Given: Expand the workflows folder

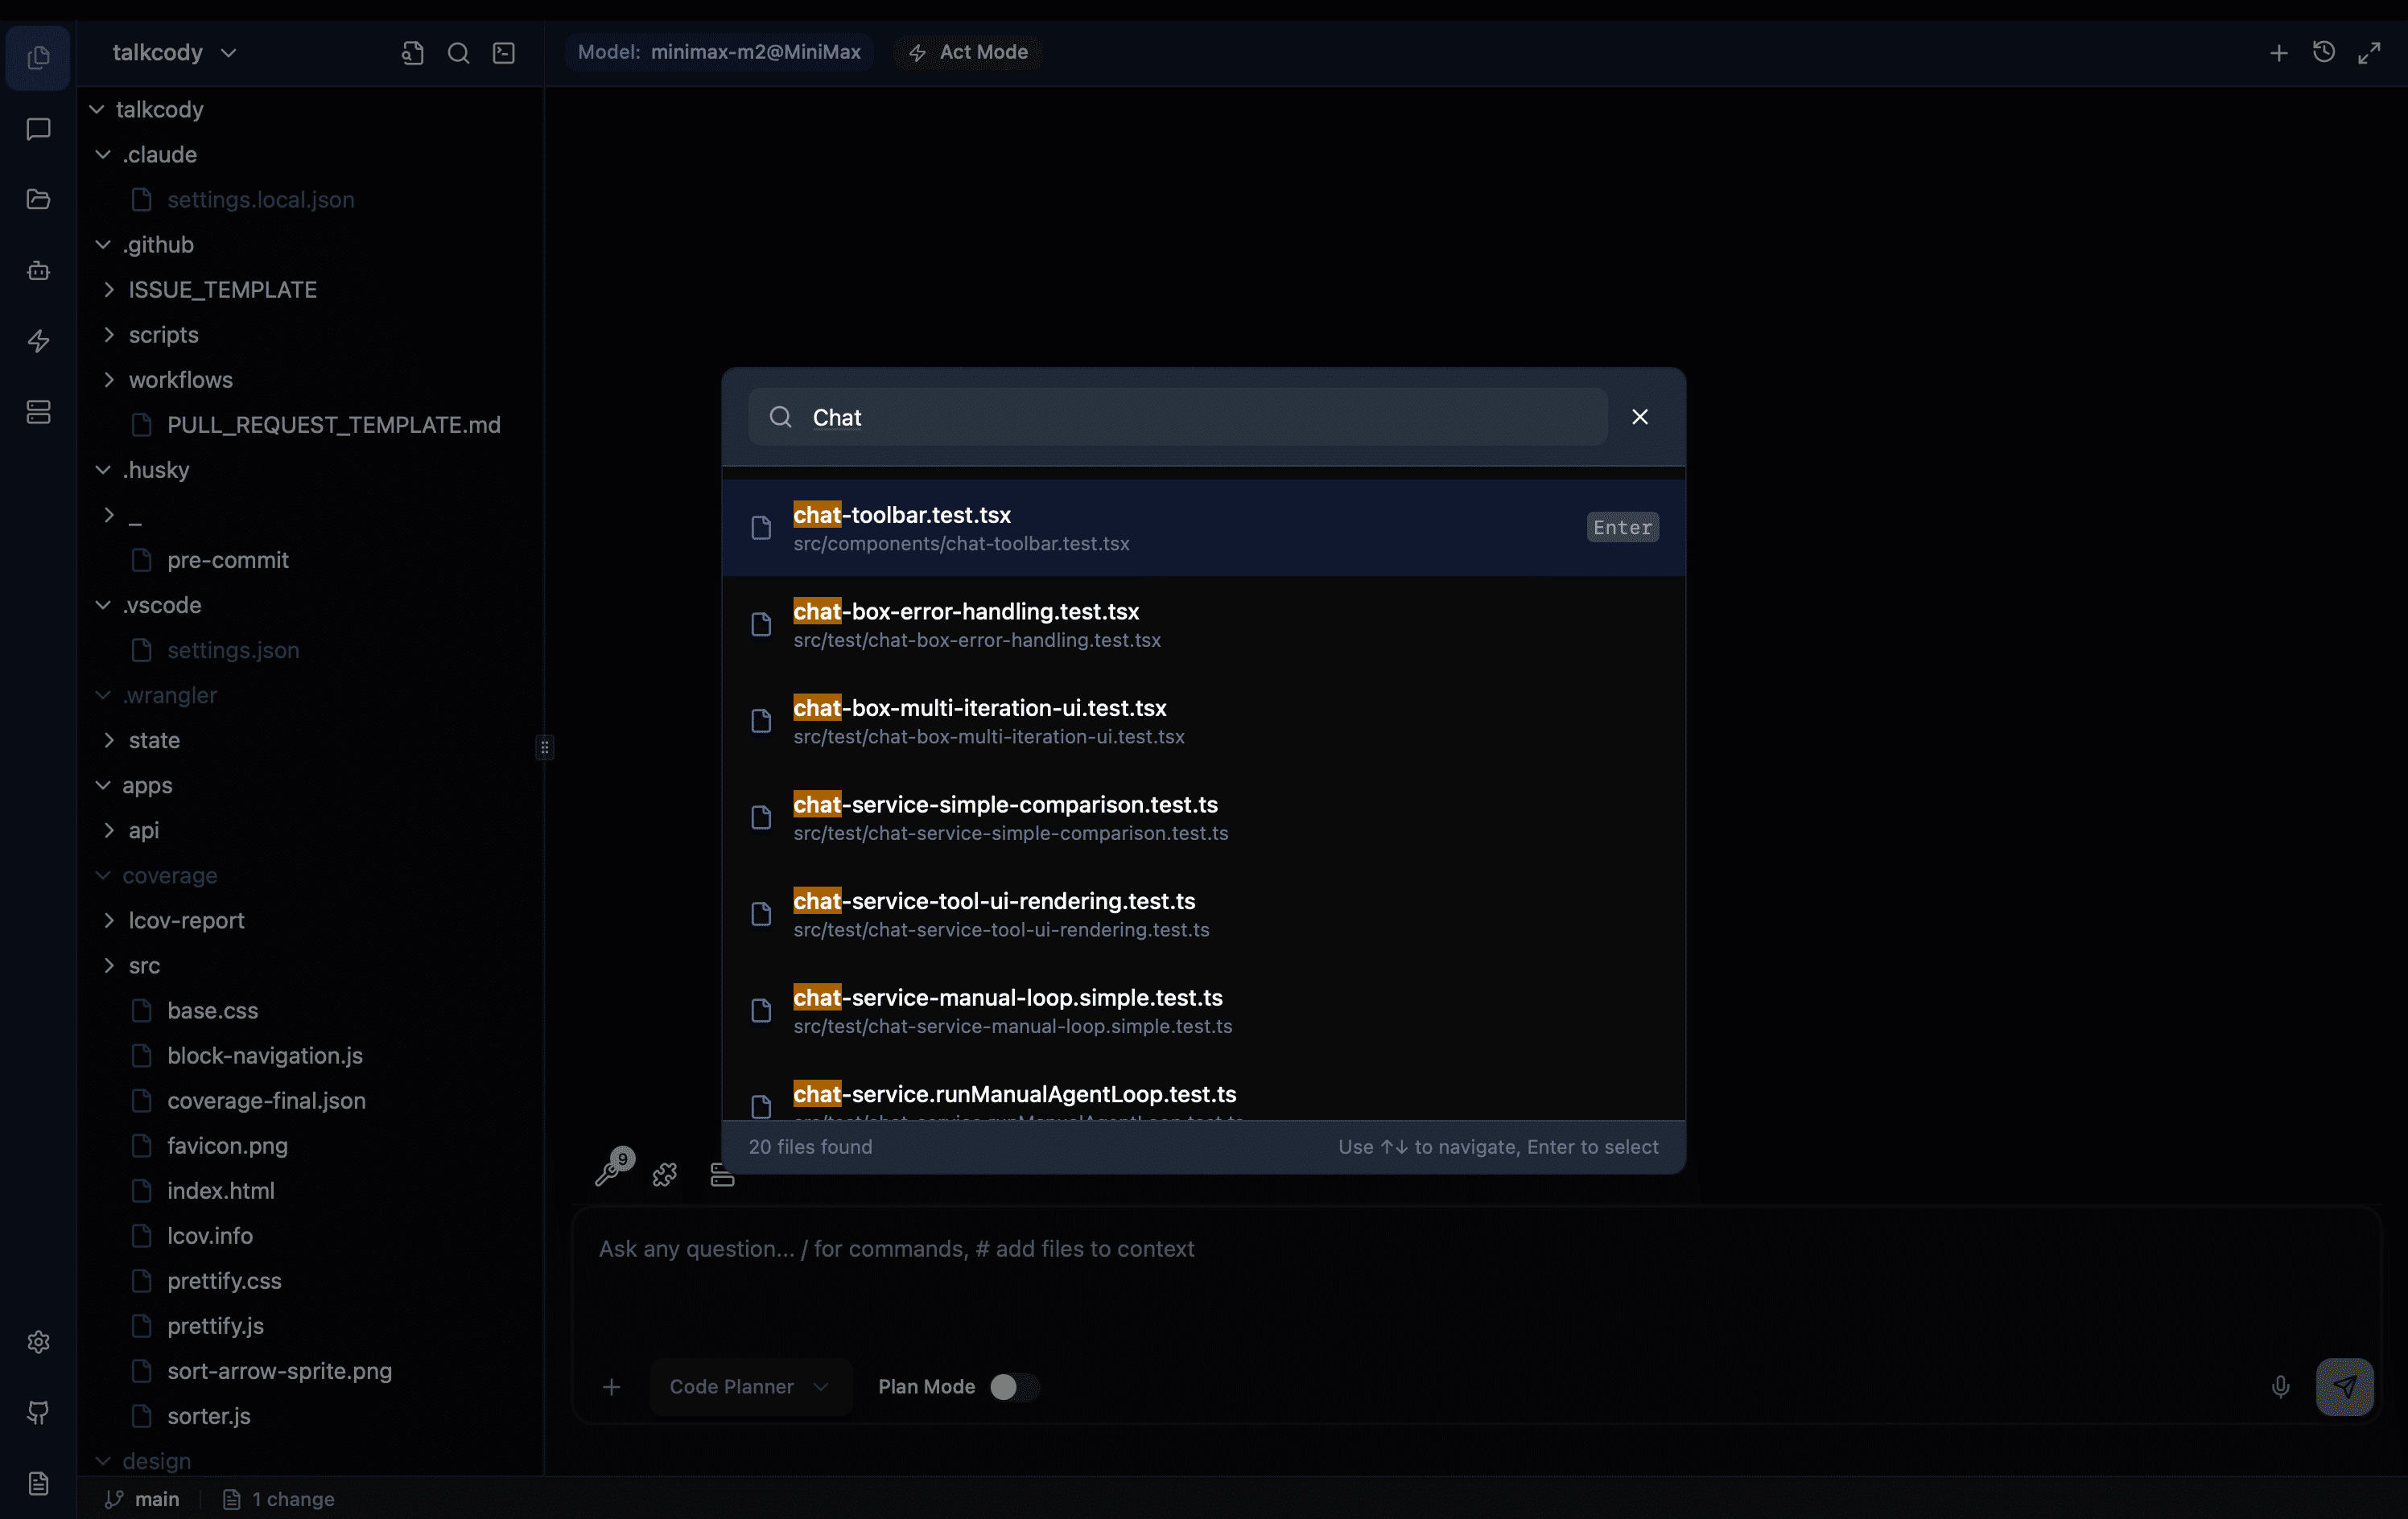Looking at the screenshot, I should [182, 380].
